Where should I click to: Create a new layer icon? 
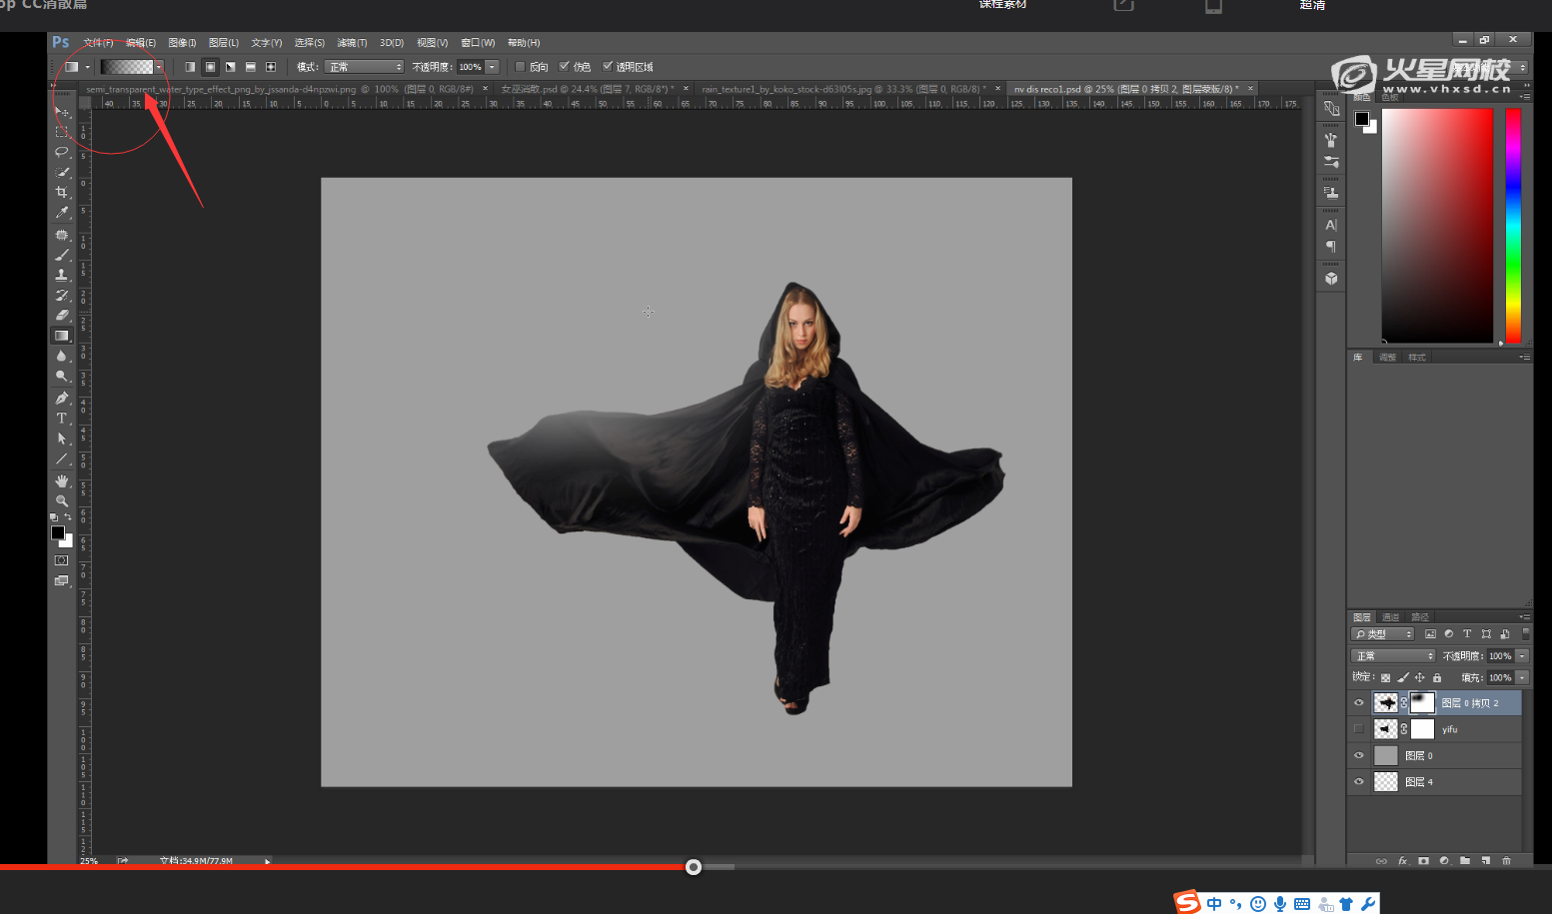coord(1486,860)
